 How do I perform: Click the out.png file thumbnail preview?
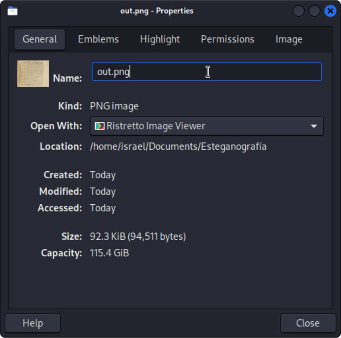pos(33,74)
